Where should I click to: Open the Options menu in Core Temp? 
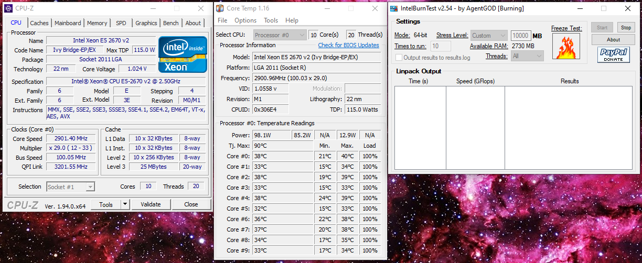pos(245,20)
